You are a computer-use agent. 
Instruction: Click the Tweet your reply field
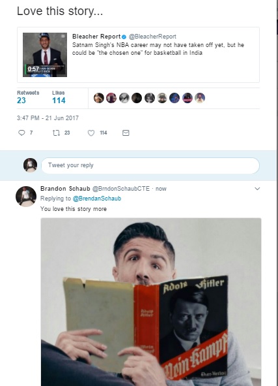(x=150, y=165)
